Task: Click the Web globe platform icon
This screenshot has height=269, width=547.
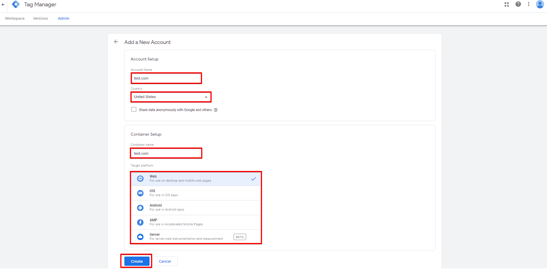Action: [x=140, y=178]
